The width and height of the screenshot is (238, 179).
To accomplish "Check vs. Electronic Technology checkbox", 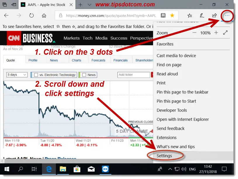I will (36, 75).
